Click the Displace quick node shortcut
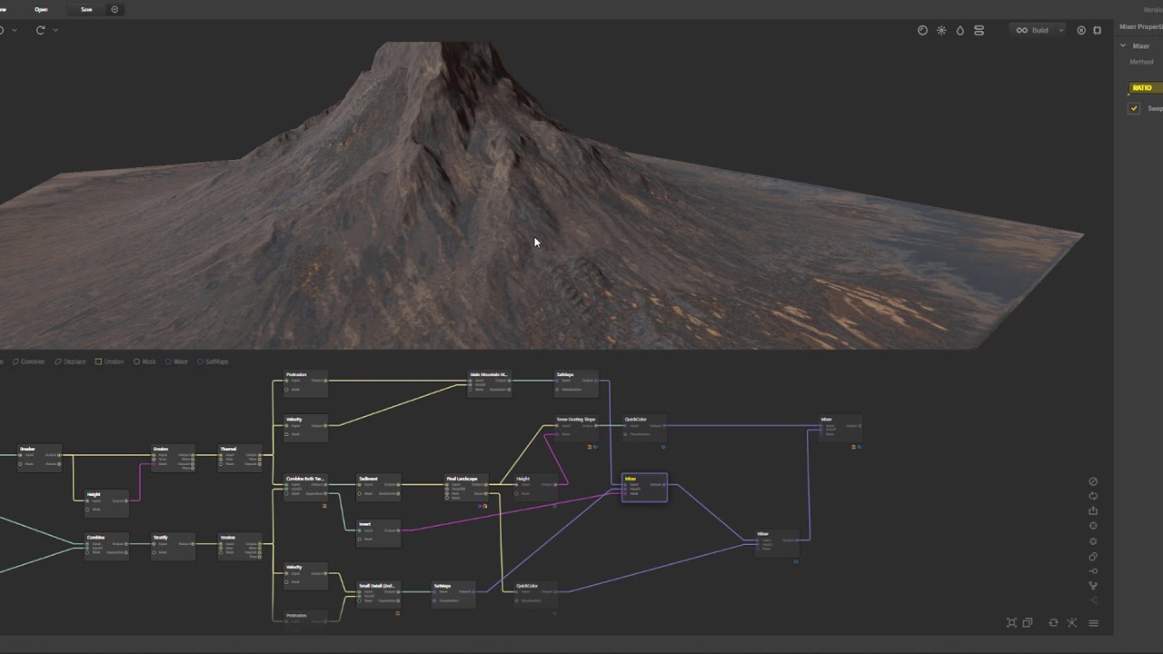Image resolution: width=1163 pixels, height=654 pixels. 70,362
